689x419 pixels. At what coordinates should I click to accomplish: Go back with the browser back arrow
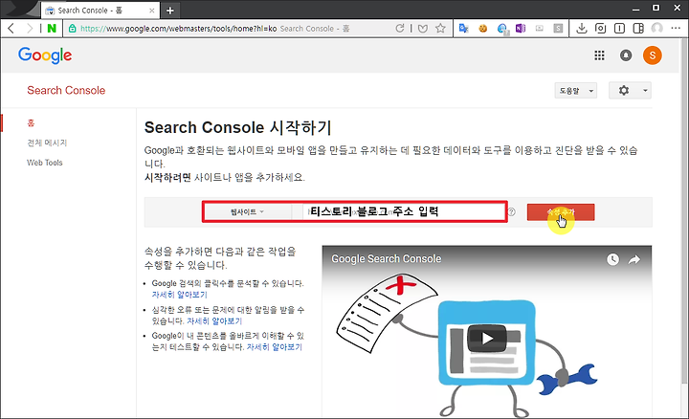click(11, 29)
